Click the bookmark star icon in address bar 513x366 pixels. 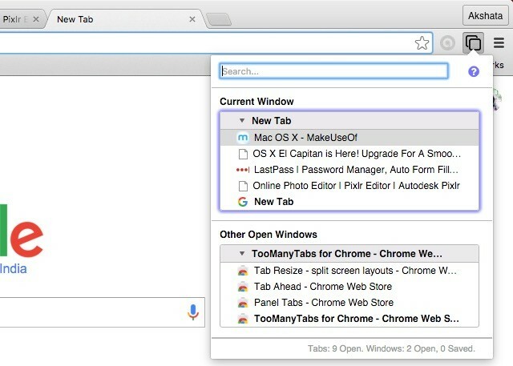pos(422,42)
